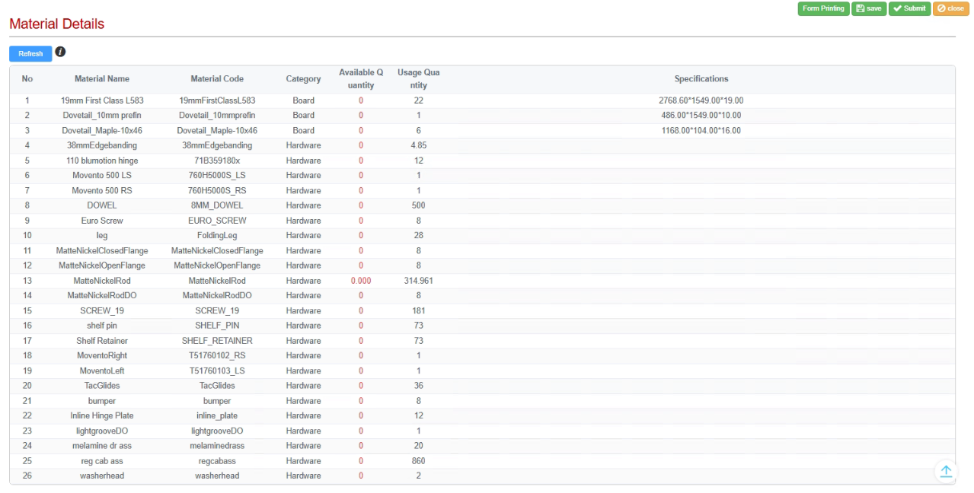Click the Category column header

[x=303, y=79]
